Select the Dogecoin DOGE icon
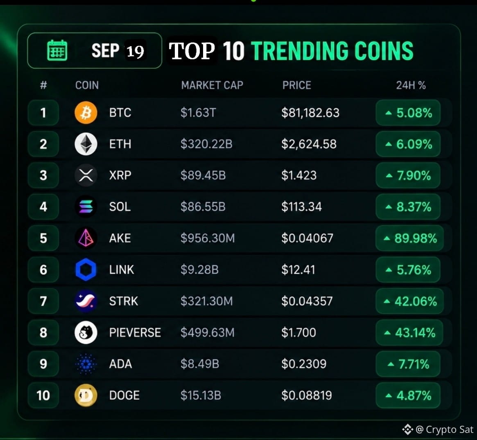This screenshot has width=477, height=440. [x=86, y=395]
